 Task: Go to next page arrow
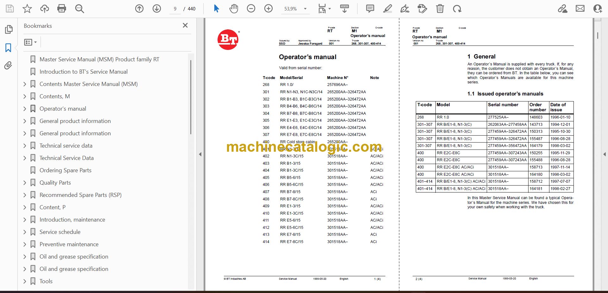pyautogui.click(x=157, y=9)
